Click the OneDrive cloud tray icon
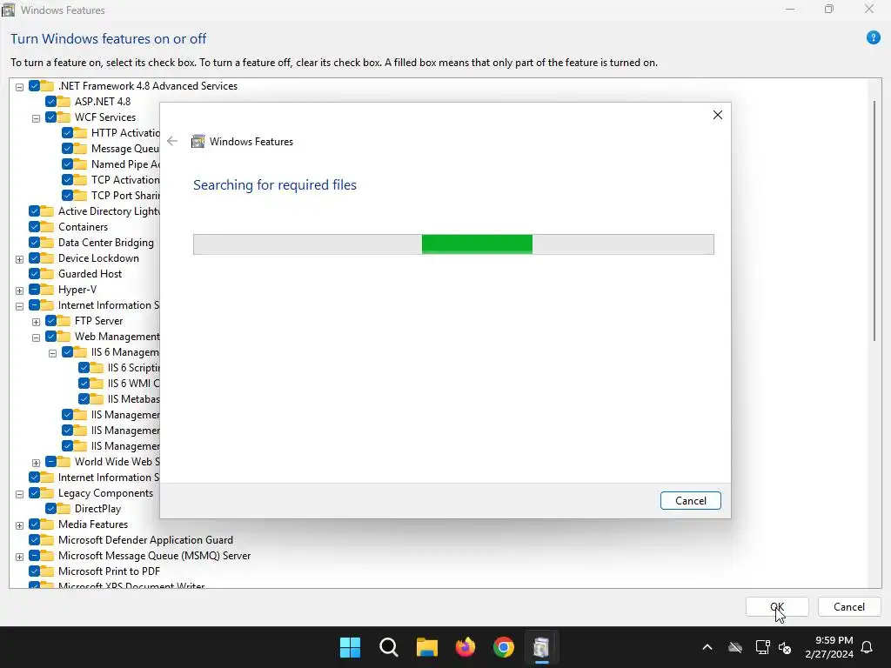Screen dimensions: 891x668 [x=734, y=647]
